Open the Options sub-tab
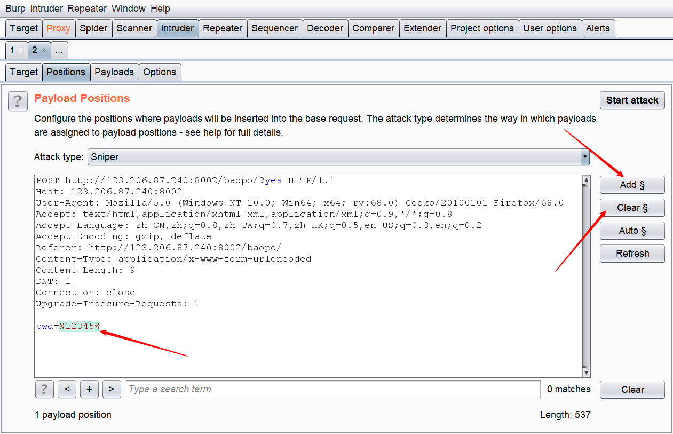The image size is (673, 434). (160, 72)
